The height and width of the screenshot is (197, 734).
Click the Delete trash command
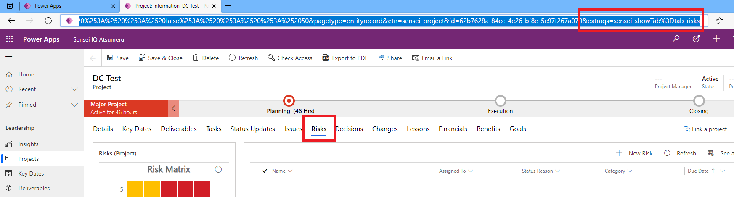[206, 58]
